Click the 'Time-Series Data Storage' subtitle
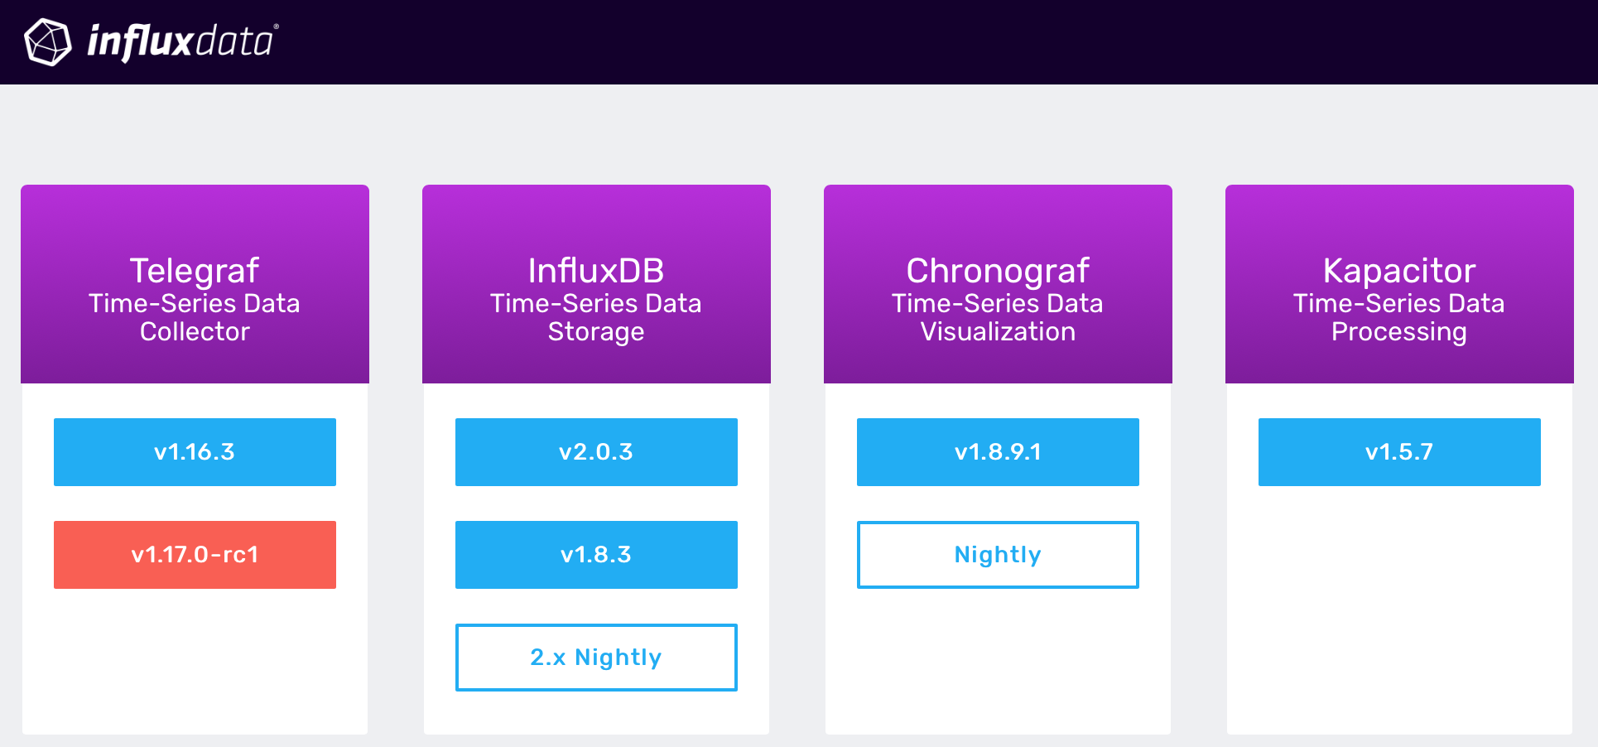1598x747 pixels. (596, 317)
